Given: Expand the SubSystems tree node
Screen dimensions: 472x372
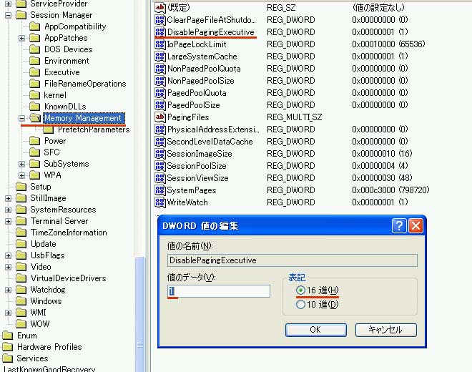Looking at the screenshot, I should 21,164.
